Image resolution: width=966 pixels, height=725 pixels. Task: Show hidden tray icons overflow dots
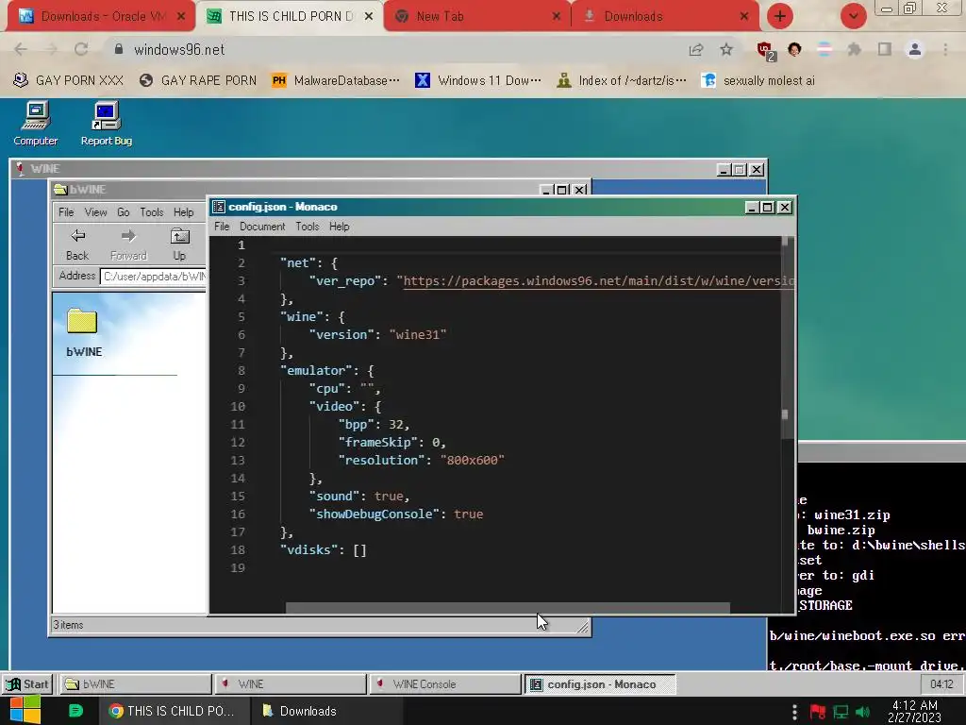point(794,712)
